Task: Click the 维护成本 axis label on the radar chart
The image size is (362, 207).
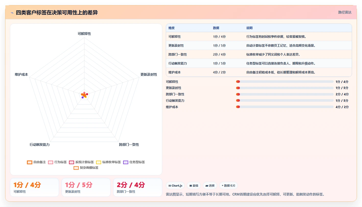Action: click(x=21, y=74)
